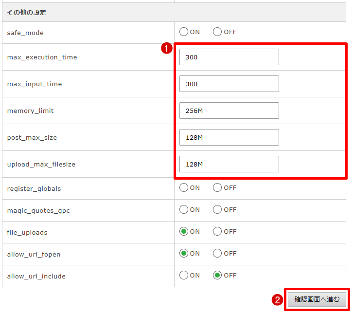Select ON for safe_mode
This screenshot has height=315, width=353.
pos(184,32)
